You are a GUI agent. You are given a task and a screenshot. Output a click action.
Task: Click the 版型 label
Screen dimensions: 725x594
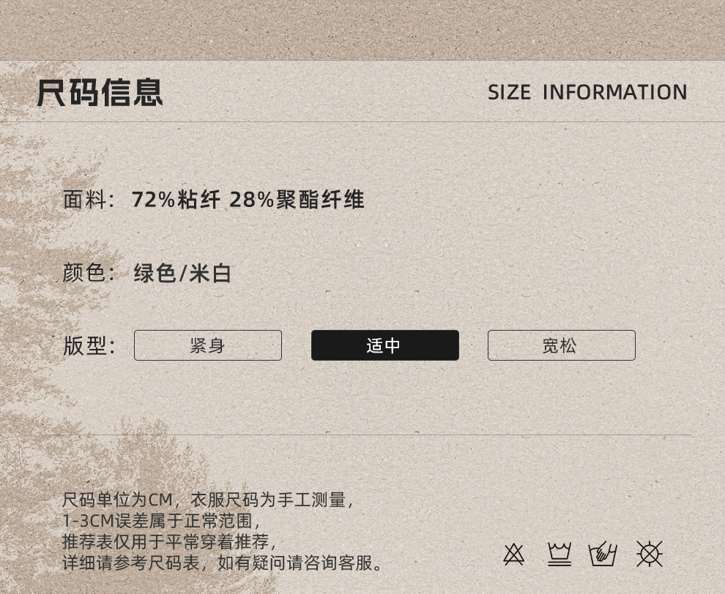click(85, 345)
